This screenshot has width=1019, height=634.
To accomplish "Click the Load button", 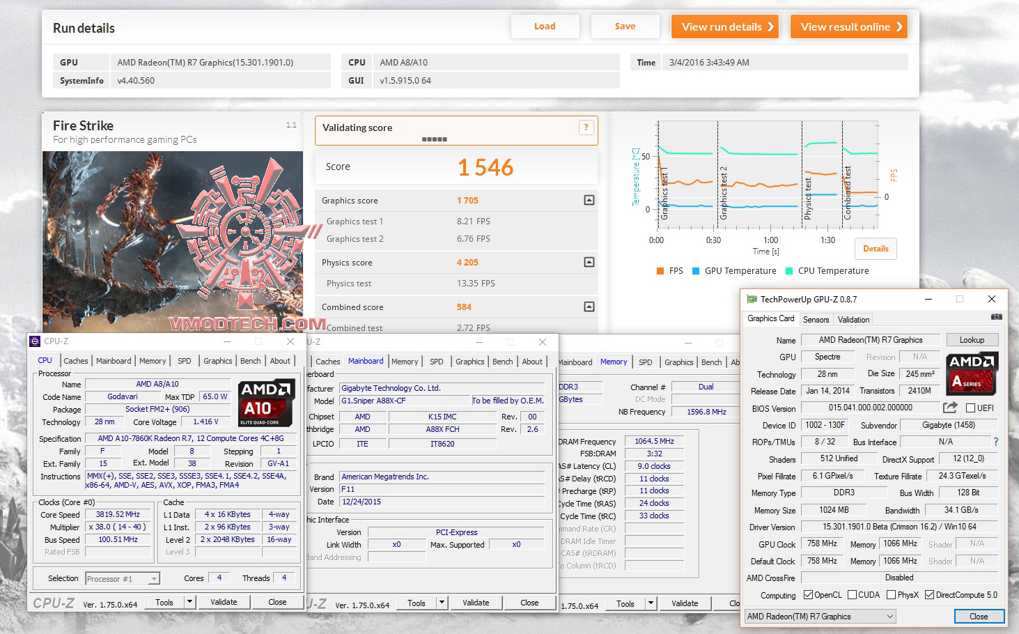I will [545, 26].
